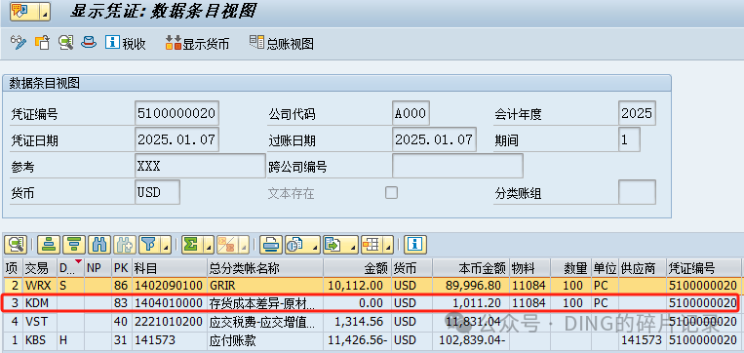Screen dimensions: 744x353
Task: Click the GRIR account name cell
Action: tap(265, 285)
